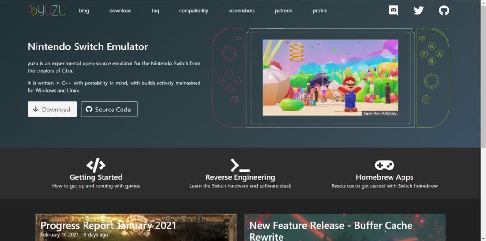Show next screenshot with right carousel arrow
Viewport: 486px width, 241px height.
coord(391,77)
